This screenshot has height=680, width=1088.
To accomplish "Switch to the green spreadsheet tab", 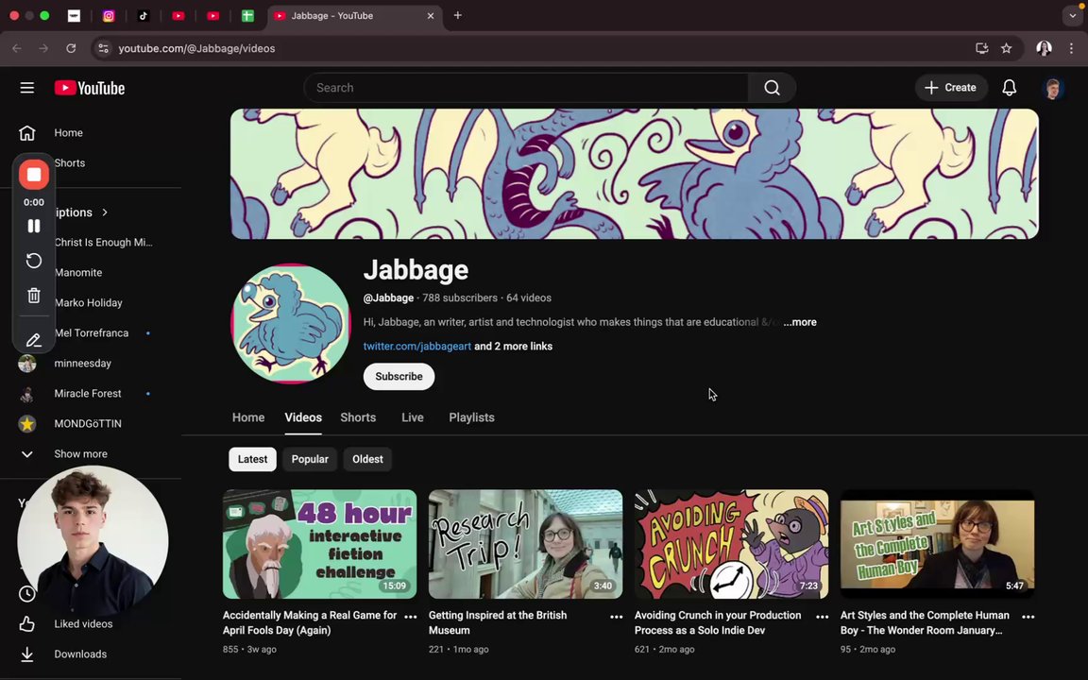I will click(247, 15).
